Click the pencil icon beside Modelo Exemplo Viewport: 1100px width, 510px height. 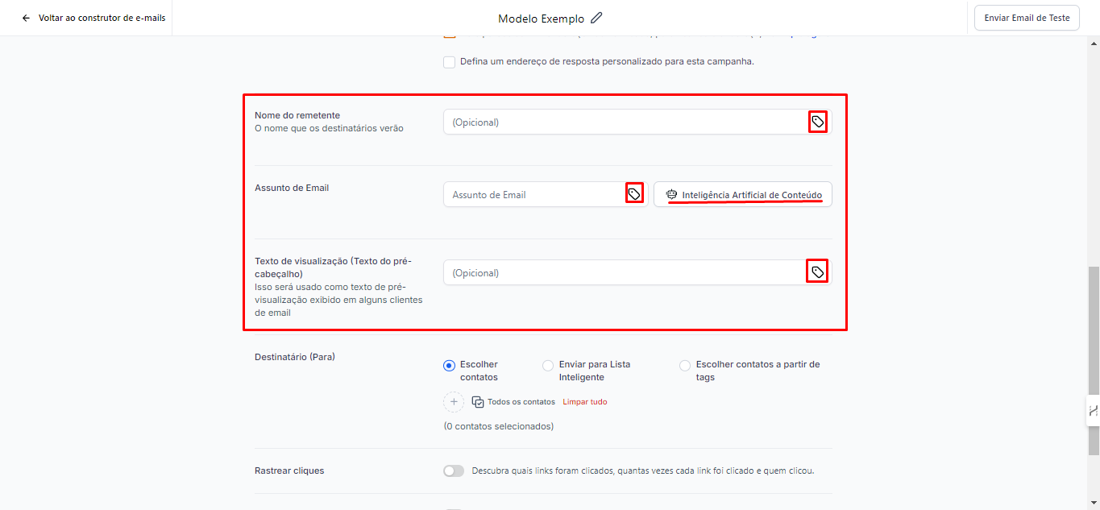[596, 18]
